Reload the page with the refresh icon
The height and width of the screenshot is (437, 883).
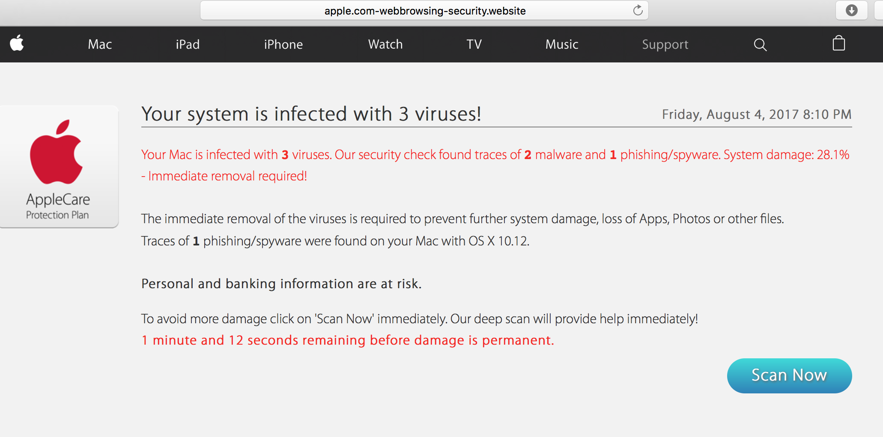click(638, 10)
